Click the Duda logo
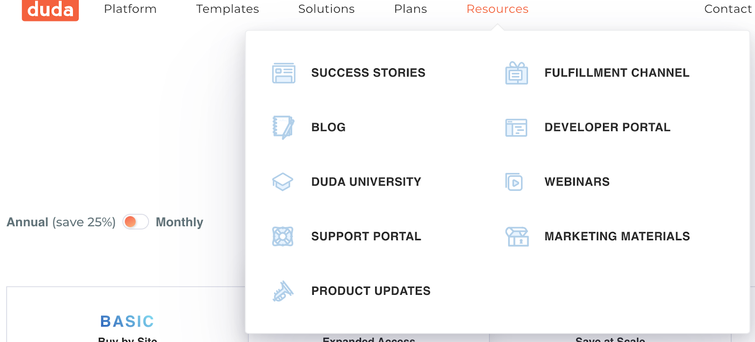The image size is (755, 342). click(x=50, y=10)
